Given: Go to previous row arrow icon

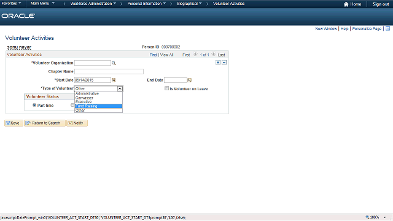Looking at the screenshot, I should click(x=195, y=54).
